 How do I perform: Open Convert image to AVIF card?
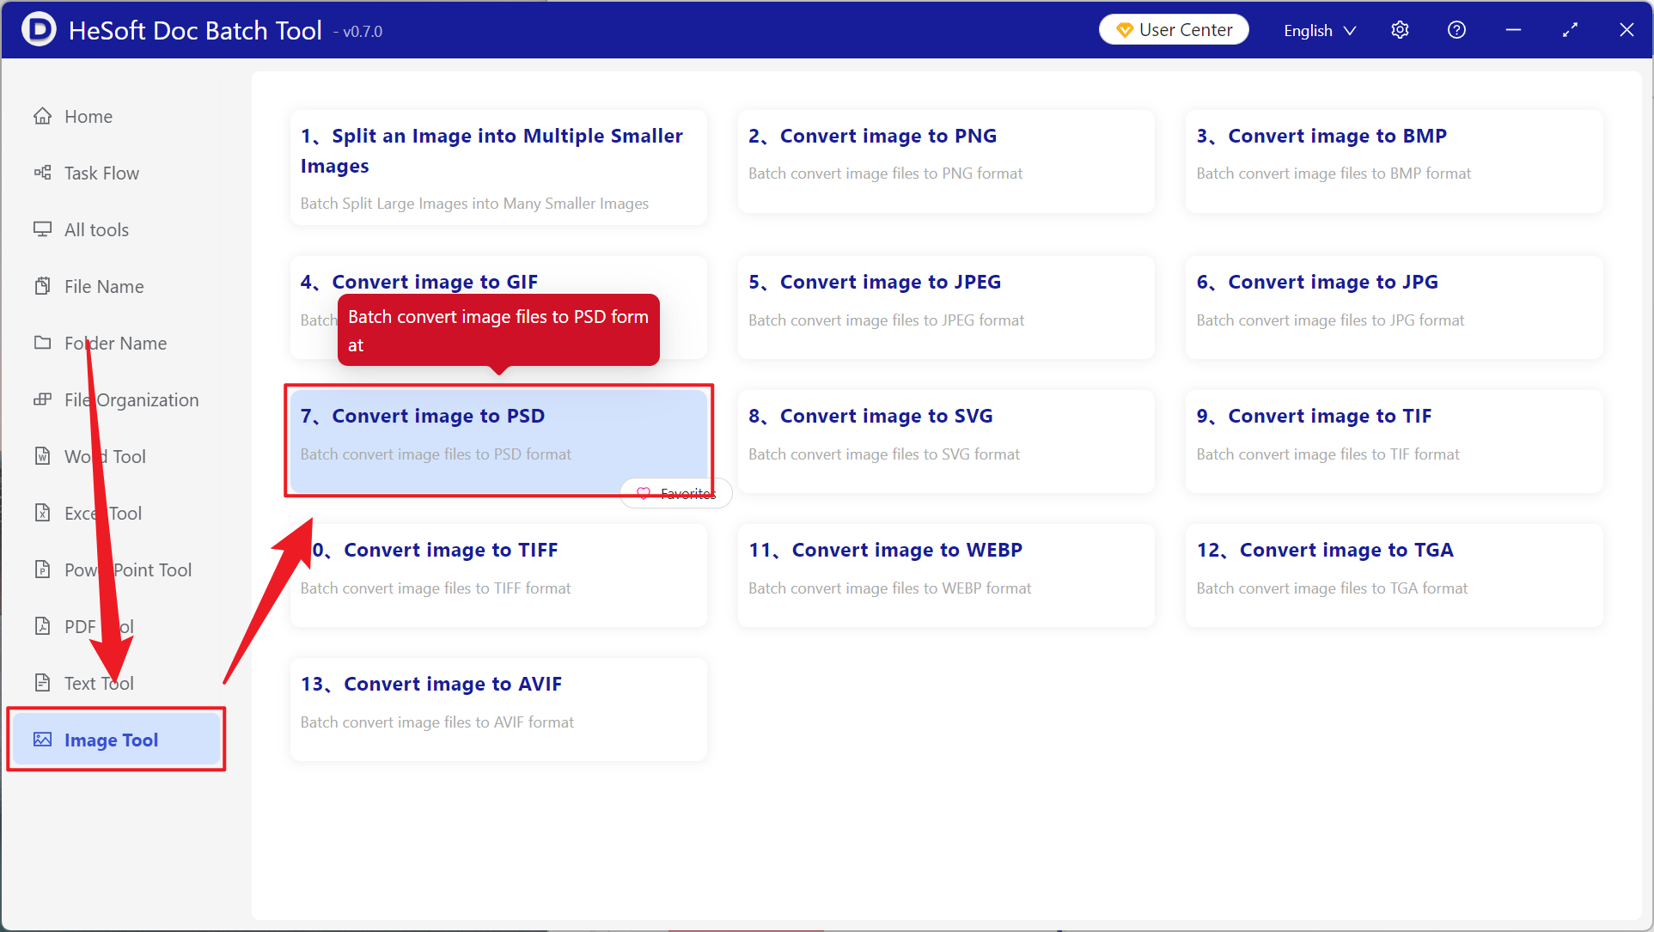pos(498,710)
